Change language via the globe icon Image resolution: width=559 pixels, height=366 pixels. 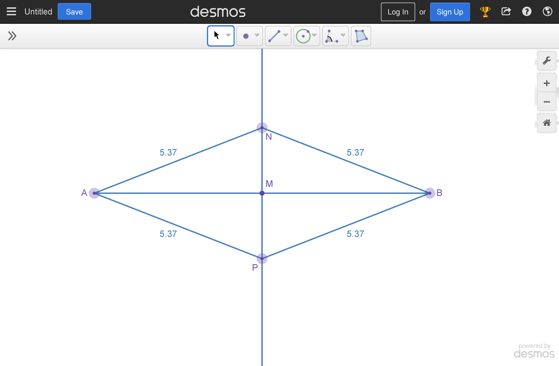click(547, 11)
